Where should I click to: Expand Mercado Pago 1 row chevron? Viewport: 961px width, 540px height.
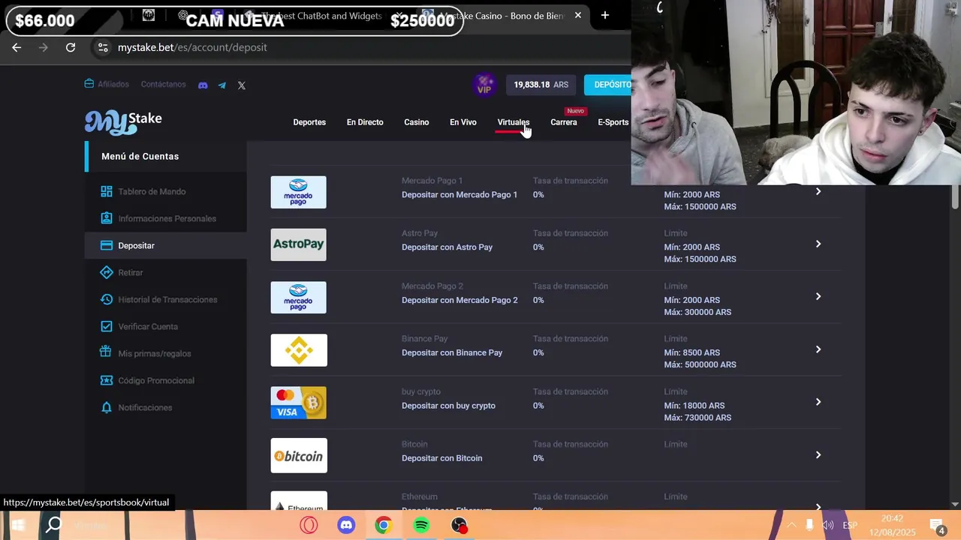pyautogui.click(x=818, y=192)
